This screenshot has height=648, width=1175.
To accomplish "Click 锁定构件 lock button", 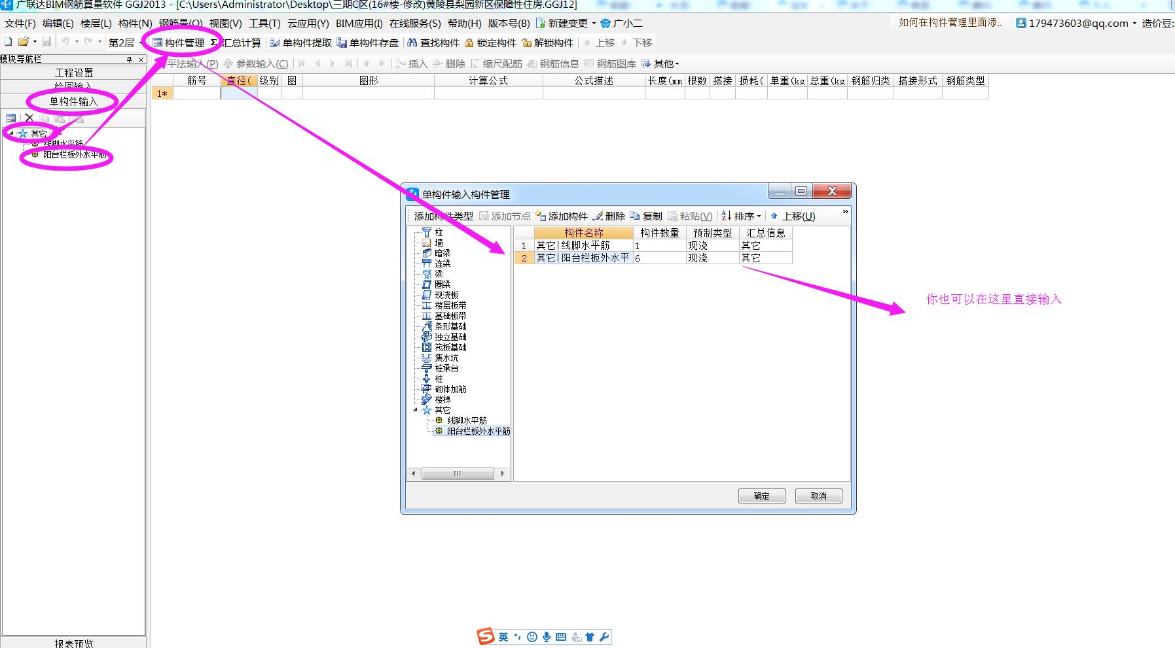I will pyautogui.click(x=490, y=43).
